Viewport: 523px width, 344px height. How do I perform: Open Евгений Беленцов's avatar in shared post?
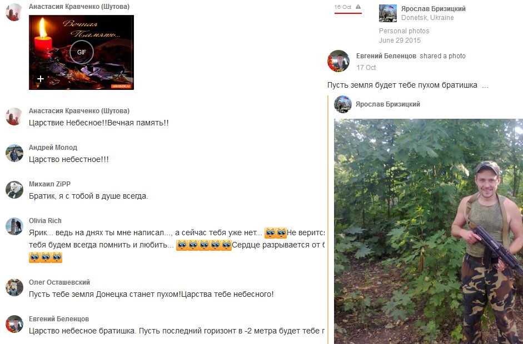click(x=338, y=61)
